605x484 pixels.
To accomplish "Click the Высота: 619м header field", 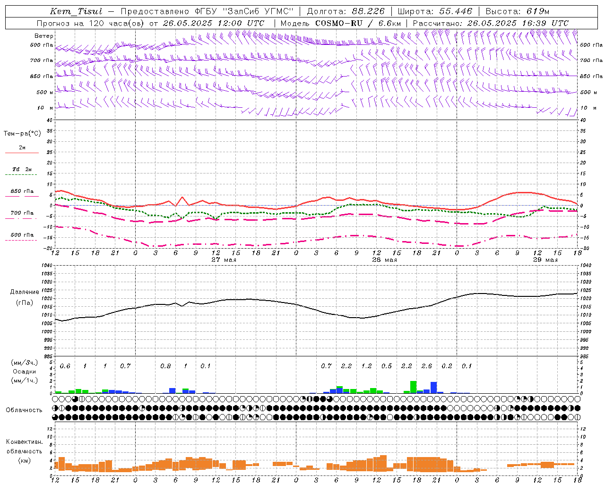I will [518, 11].
